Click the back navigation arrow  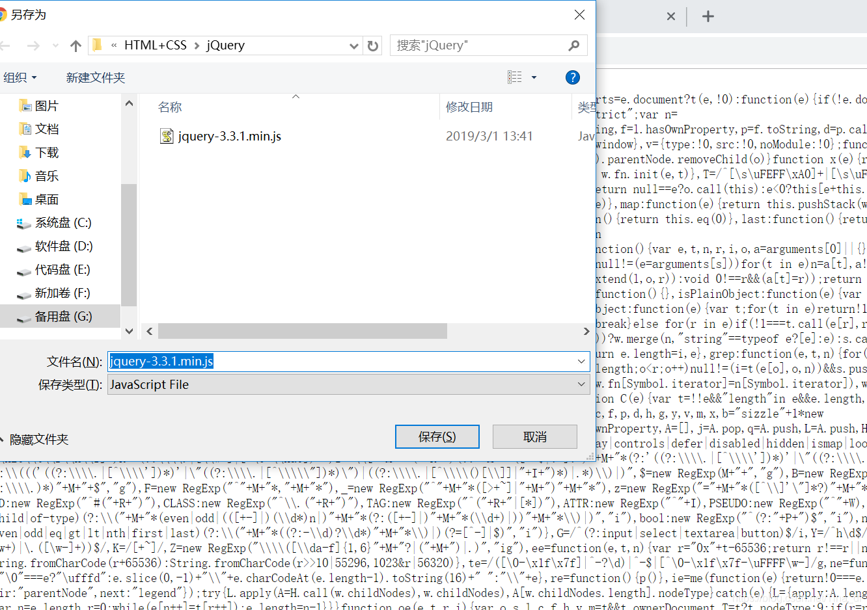click(x=5, y=46)
